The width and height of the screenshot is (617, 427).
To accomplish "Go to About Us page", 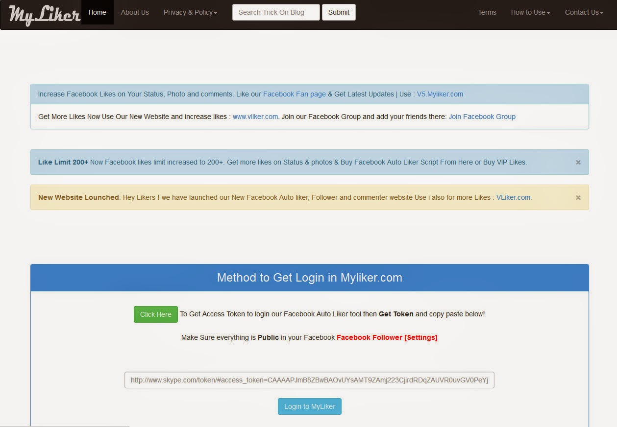I will coord(135,12).
